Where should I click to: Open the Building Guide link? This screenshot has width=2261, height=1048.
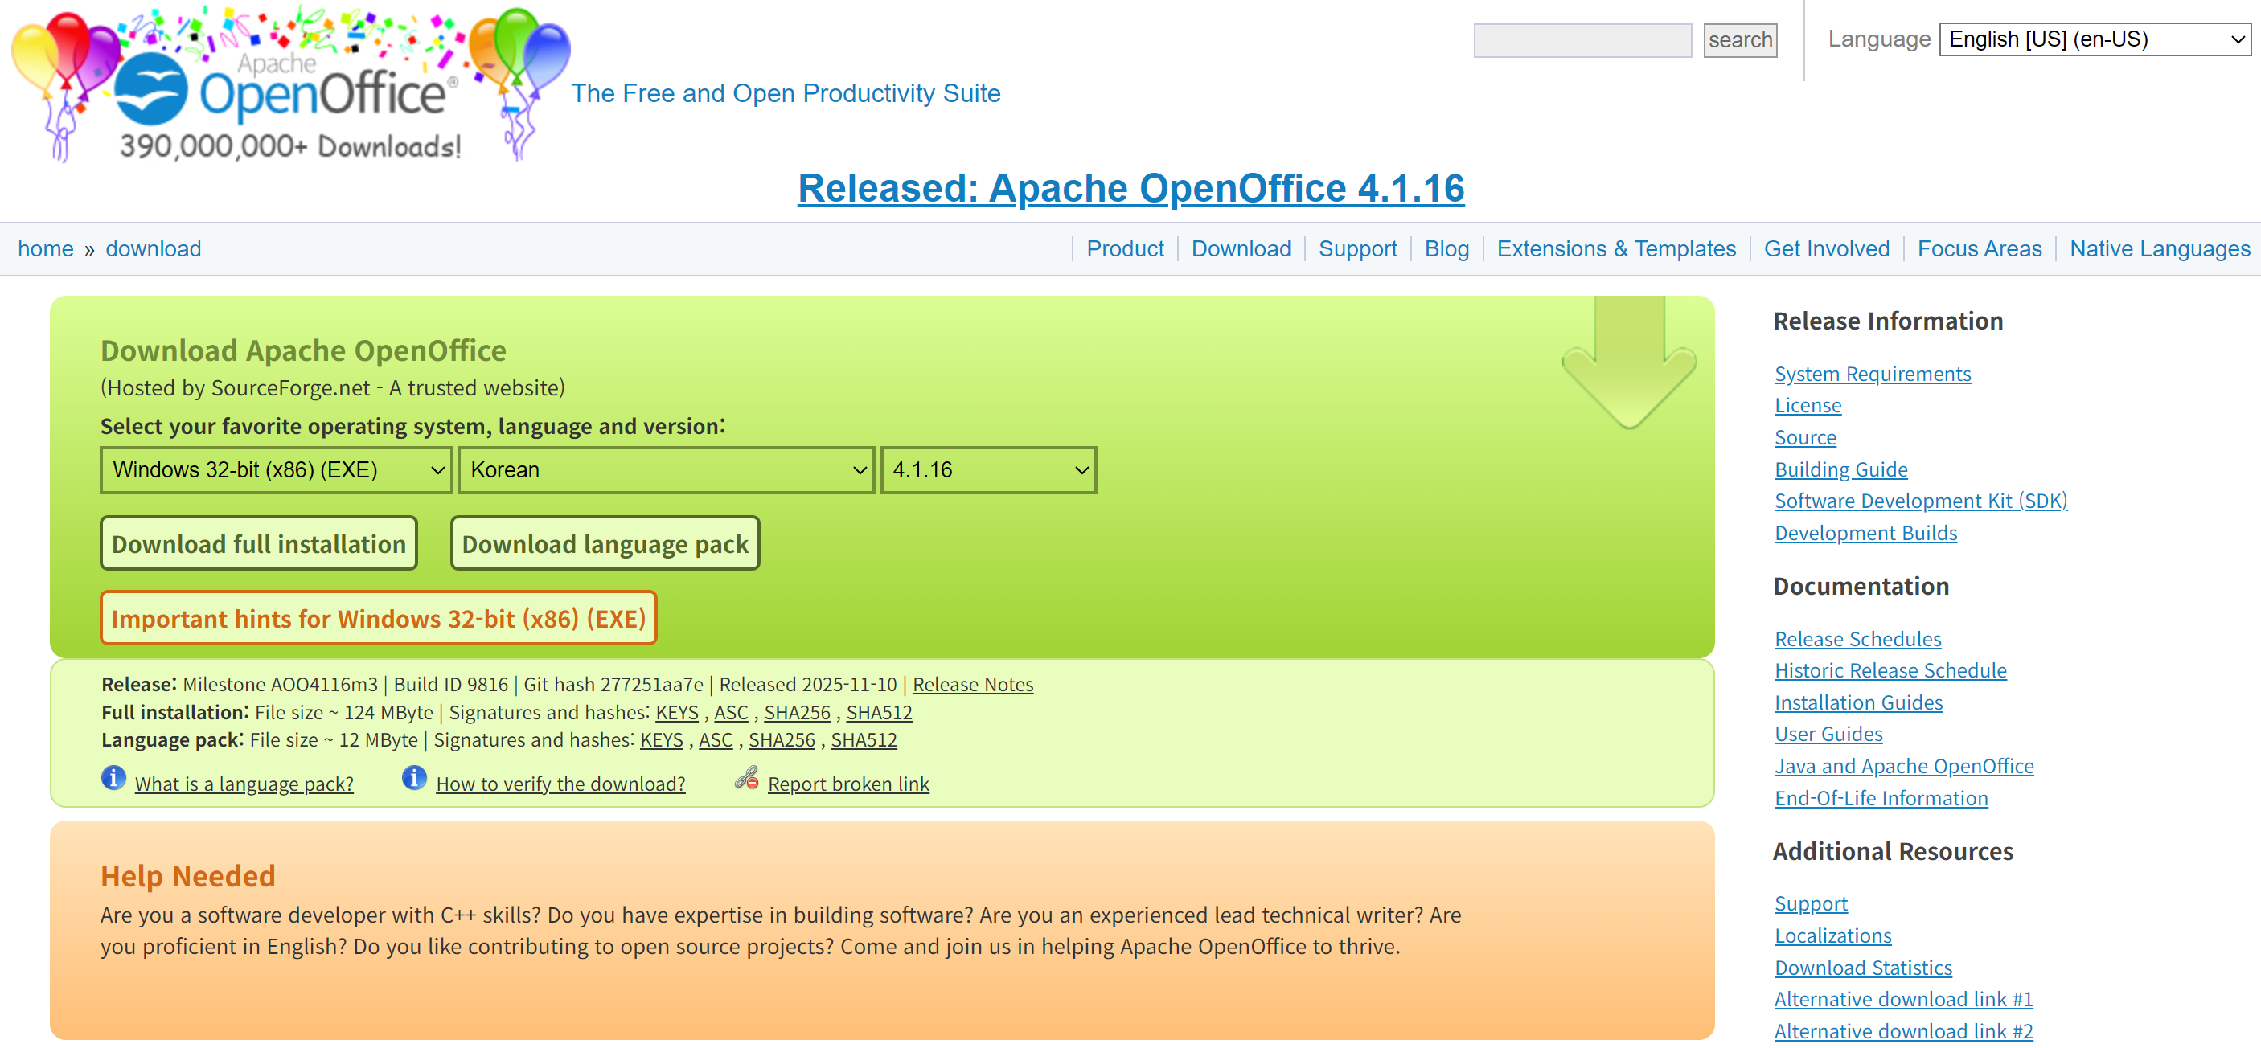tap(1840, 470)
